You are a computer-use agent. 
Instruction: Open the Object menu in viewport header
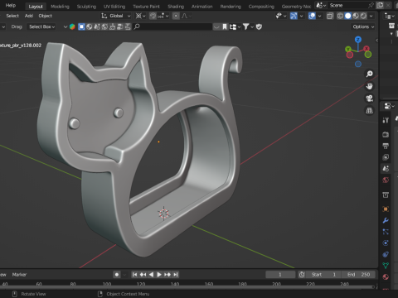pos(46,16)
